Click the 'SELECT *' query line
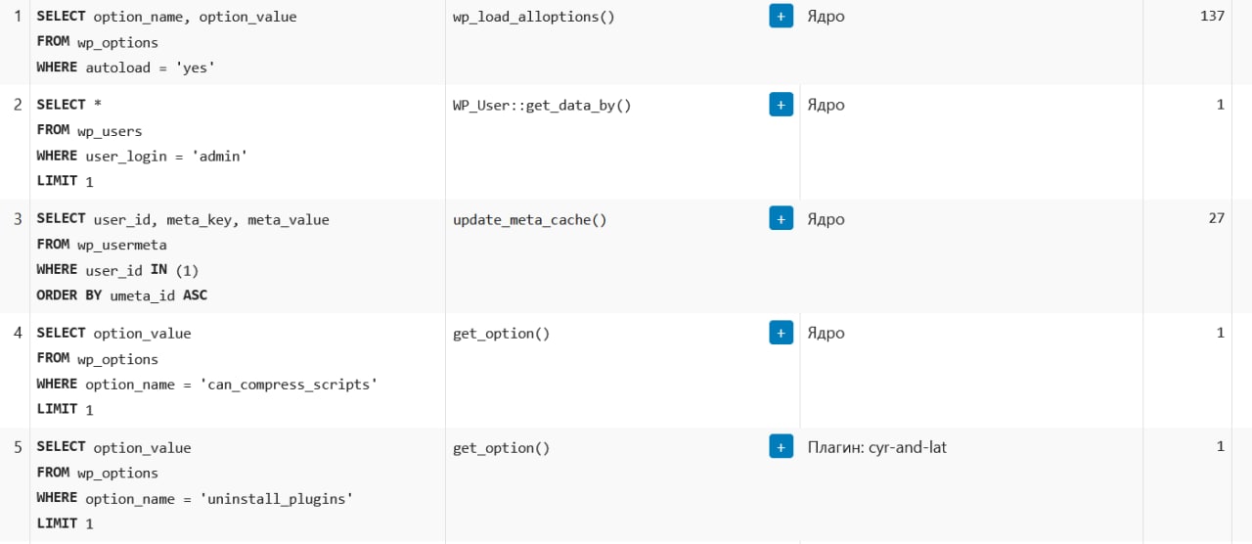Screen dimensions: 1252x544 [68, 105]
